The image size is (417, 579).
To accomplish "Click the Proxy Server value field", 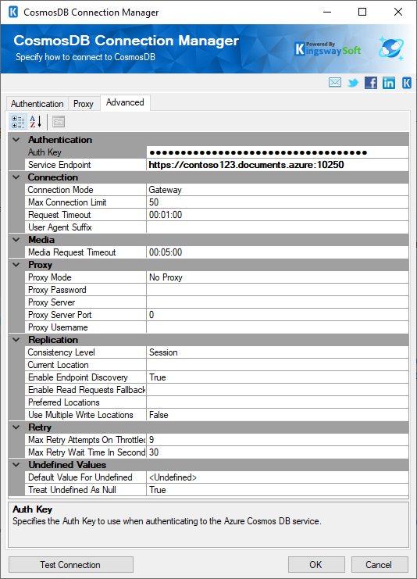I will coord(277,302).
